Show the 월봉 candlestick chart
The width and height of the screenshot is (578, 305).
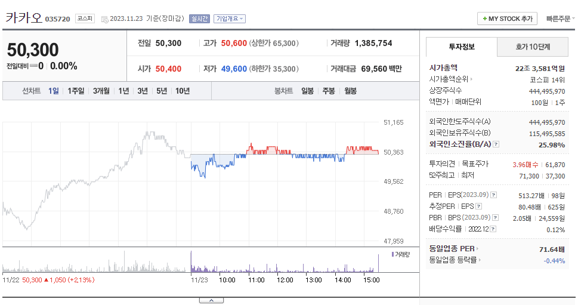[x=350, y=91]
